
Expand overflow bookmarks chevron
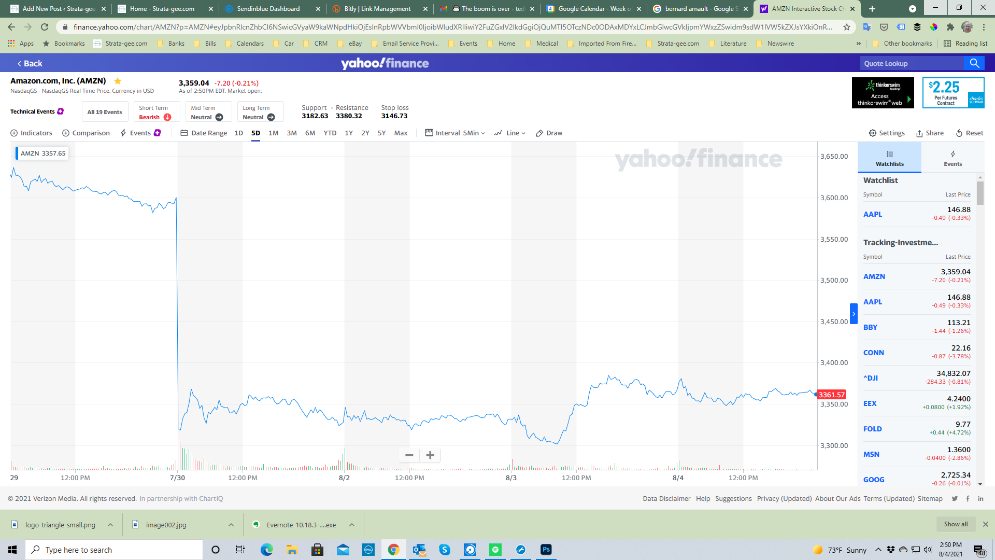coord(859,44)
